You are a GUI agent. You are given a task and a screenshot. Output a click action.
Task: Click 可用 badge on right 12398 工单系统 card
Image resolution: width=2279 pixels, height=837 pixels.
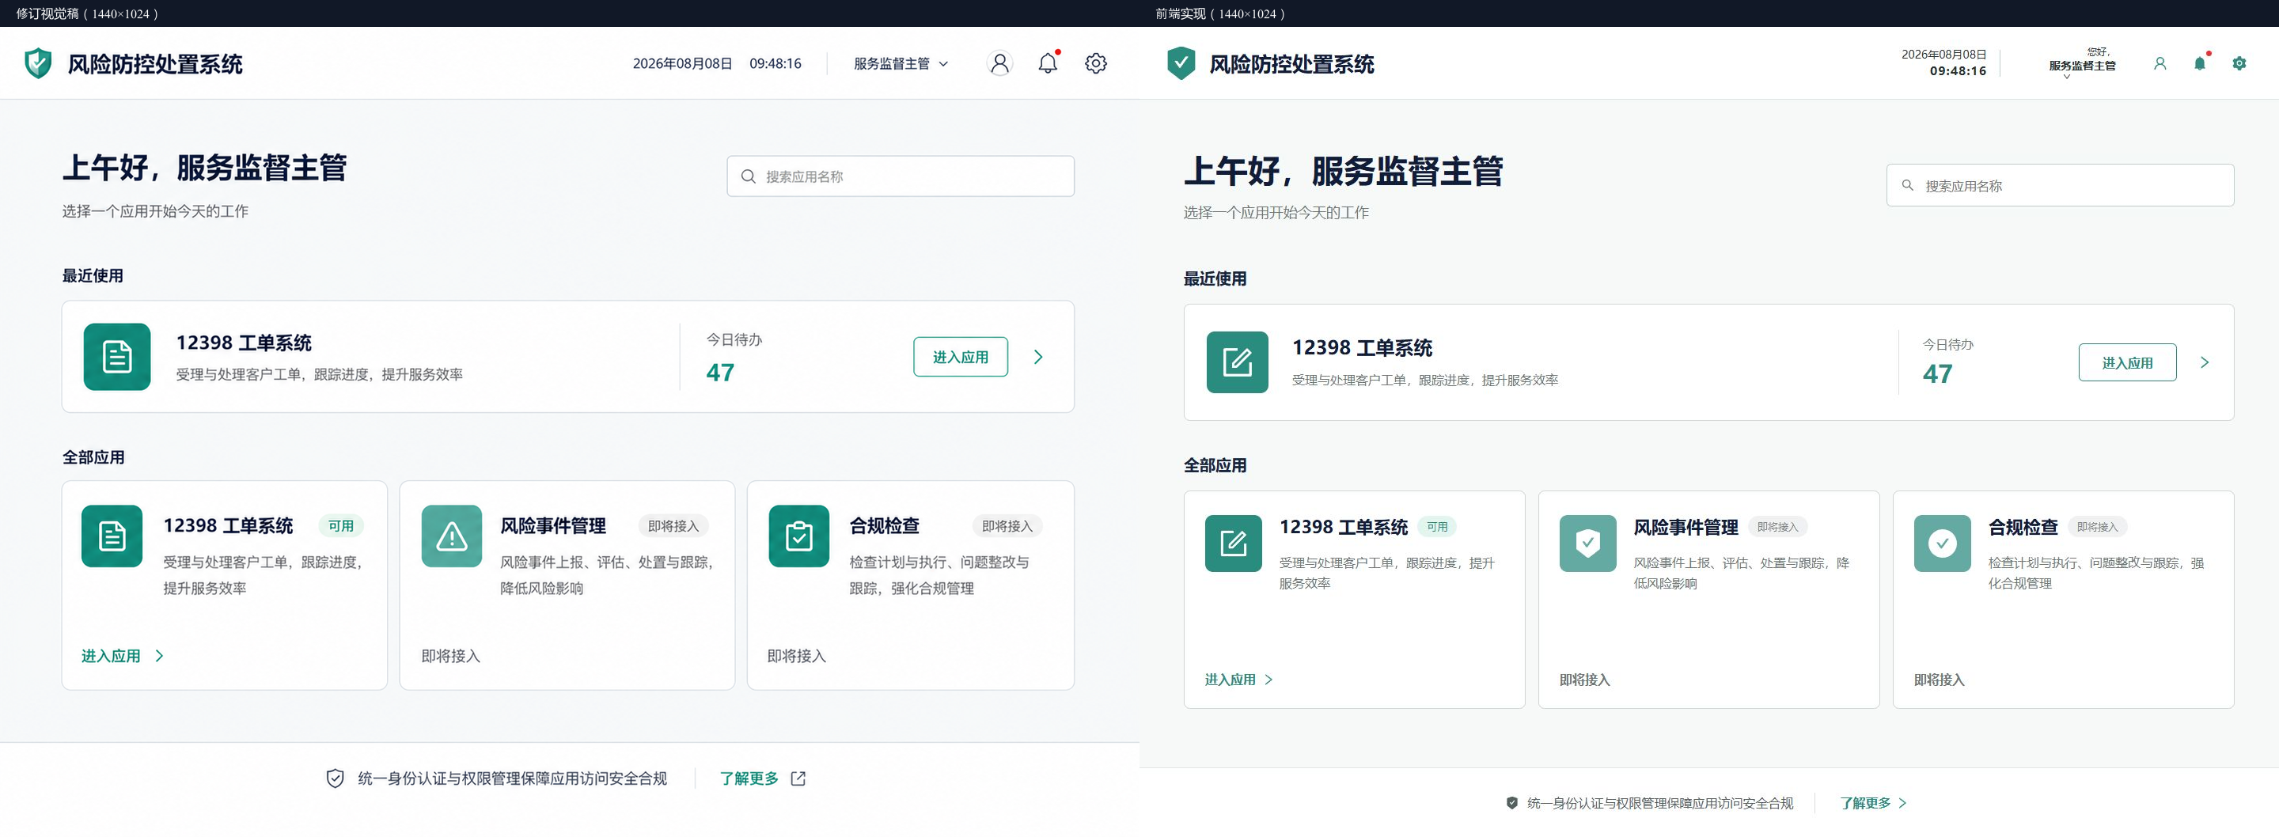coord(1437,526)
